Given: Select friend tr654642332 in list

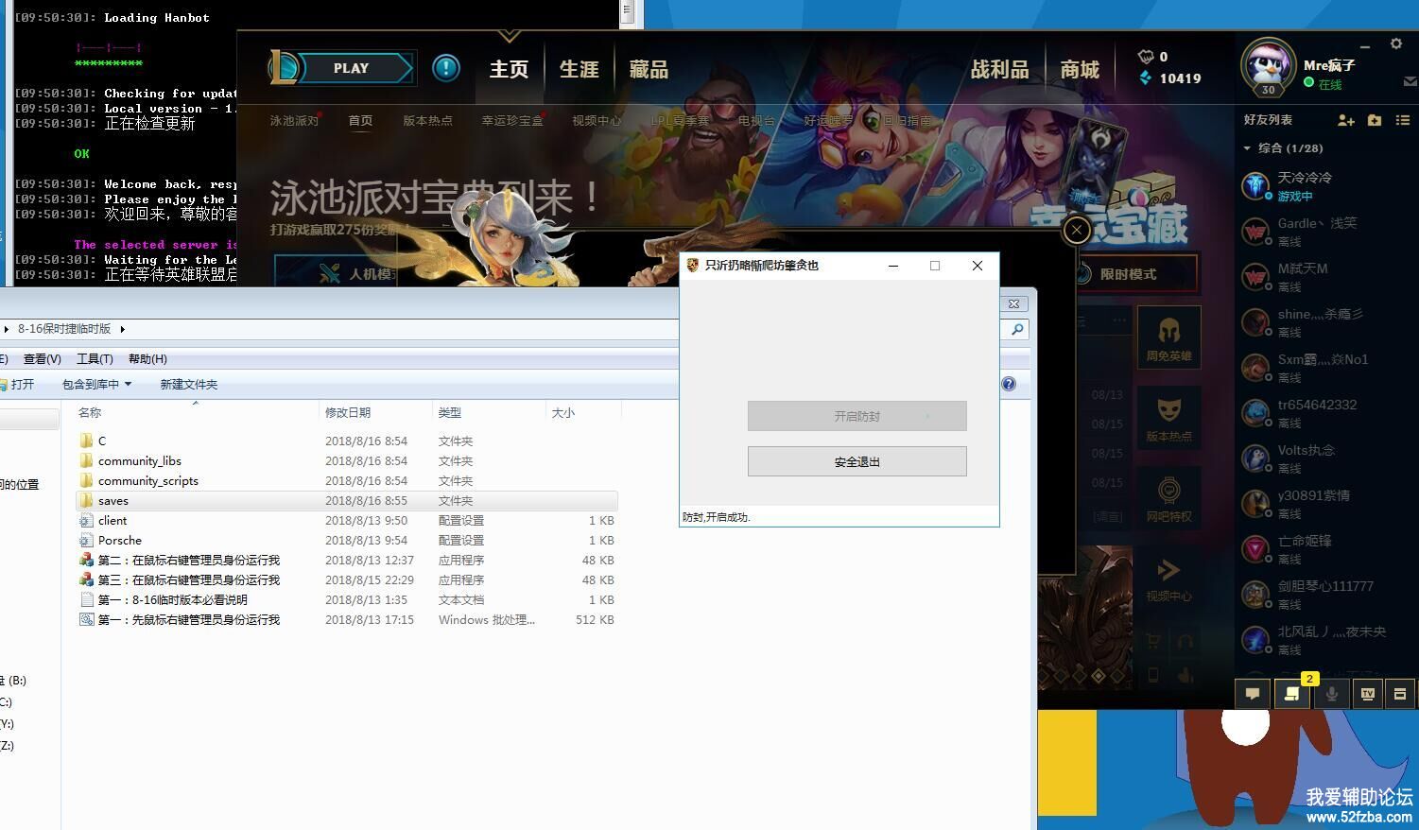Looking at the screenshot, I should pyautogui.click(x=1324, y=413).
